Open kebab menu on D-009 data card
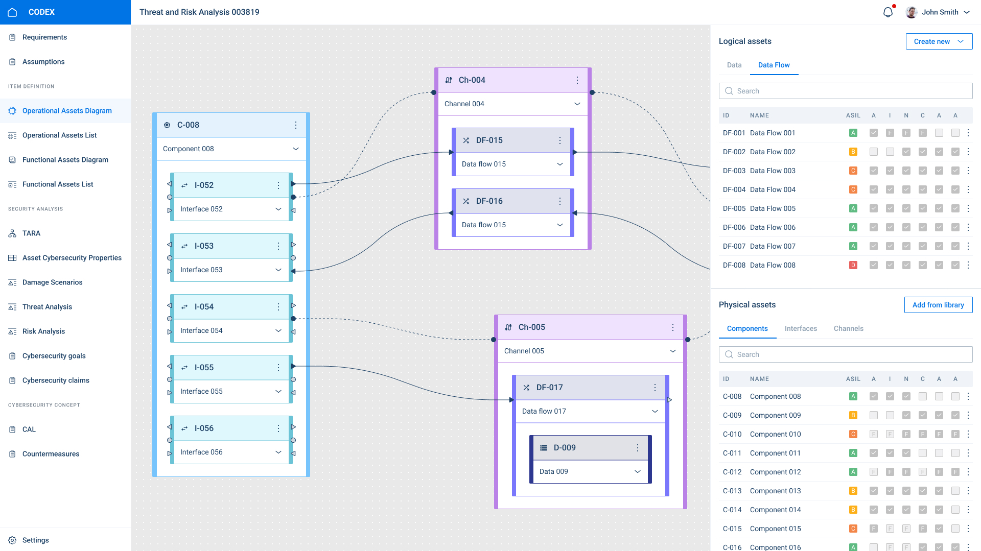This screenshot has width=981, height=551. pos(638,448)
